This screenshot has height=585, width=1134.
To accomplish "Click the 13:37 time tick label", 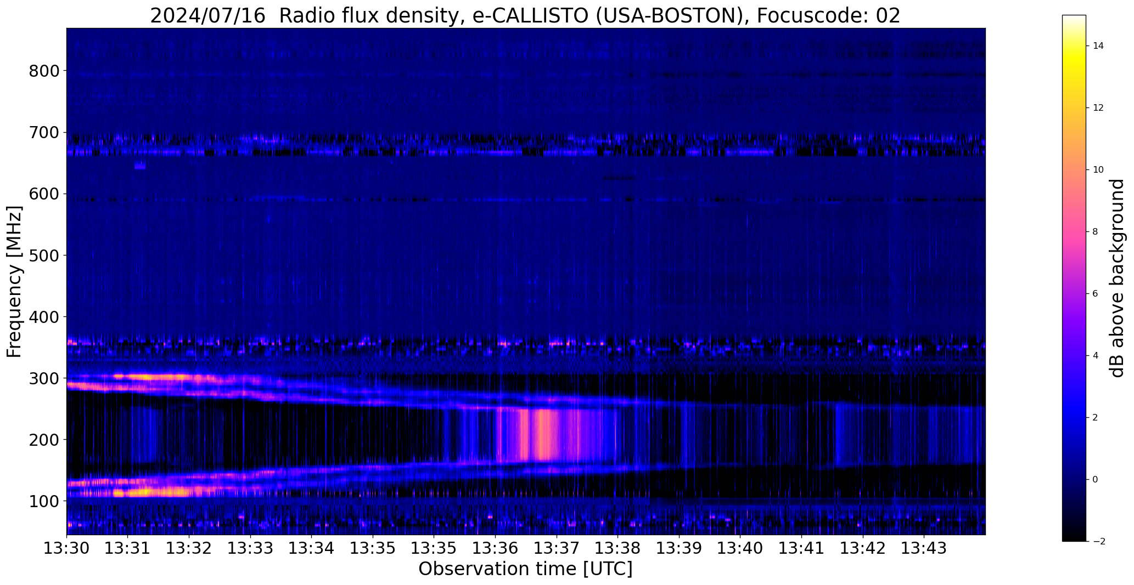I will click(557, 548).
